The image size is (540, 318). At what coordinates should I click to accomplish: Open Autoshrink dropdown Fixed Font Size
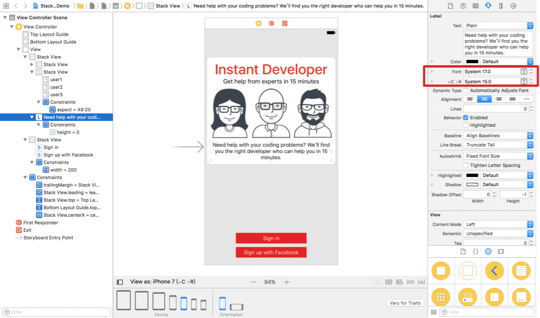click(498, 156)
